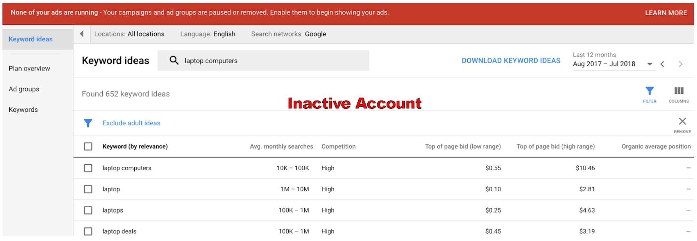
Task: Click the 1M – 10M searches value
Action: (x=295, y=189)
